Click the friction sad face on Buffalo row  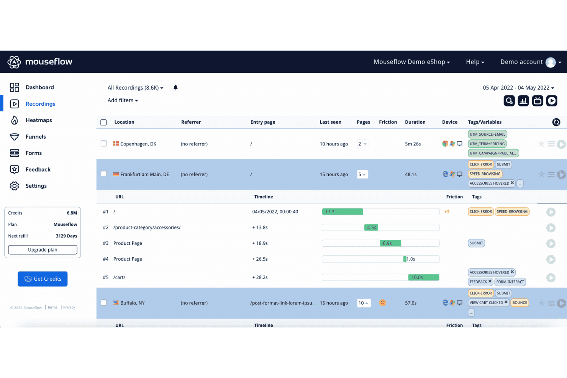pos(382,303)
